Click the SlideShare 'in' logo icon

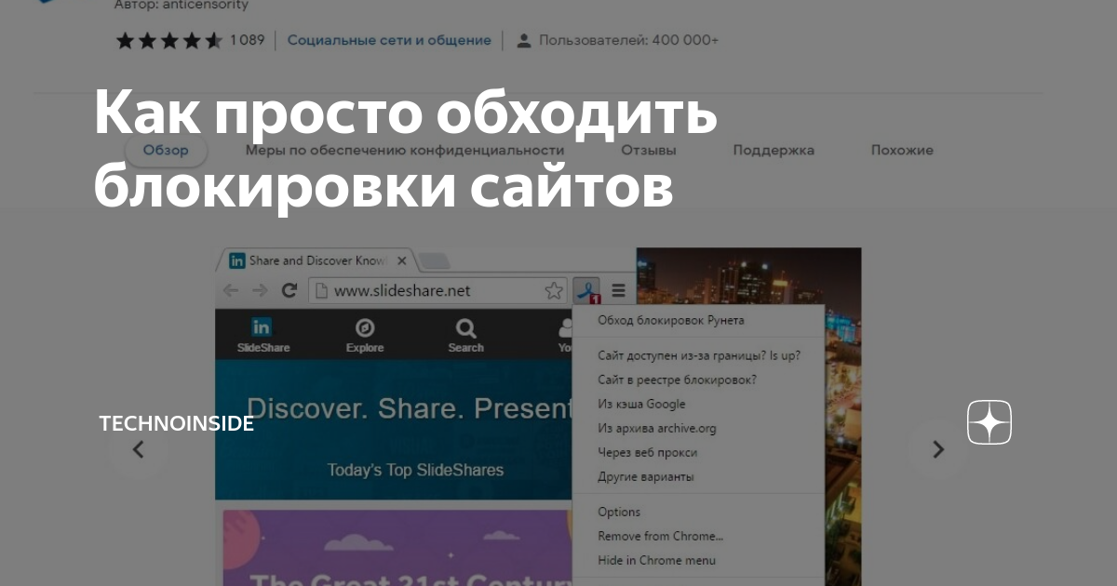pyautogui.click(x=262, y=326)
